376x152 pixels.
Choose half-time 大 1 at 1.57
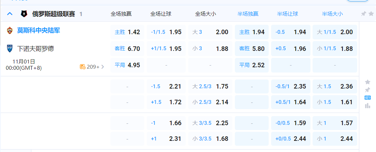pos(335,123)
